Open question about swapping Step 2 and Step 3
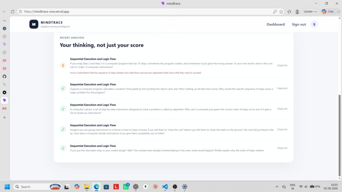This screenshot has width=342, height=192. [171, 65]
